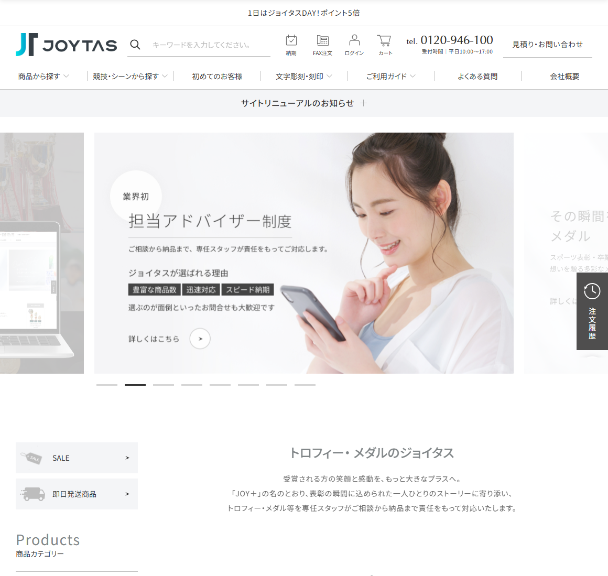608x576 pixels.
Task: Click the previous slide with laptop image
Action: [x=42, y=253]
